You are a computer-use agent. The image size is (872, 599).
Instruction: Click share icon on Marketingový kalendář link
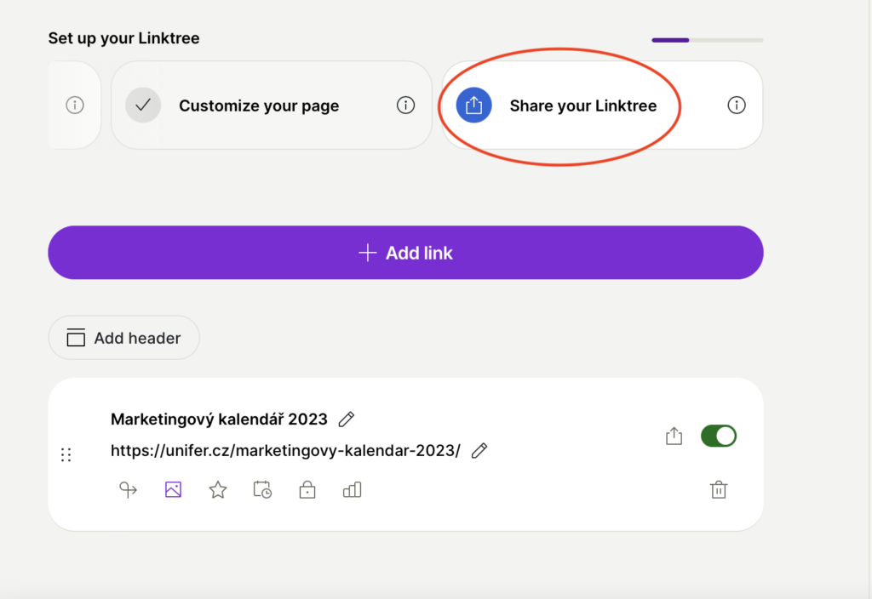674,436
